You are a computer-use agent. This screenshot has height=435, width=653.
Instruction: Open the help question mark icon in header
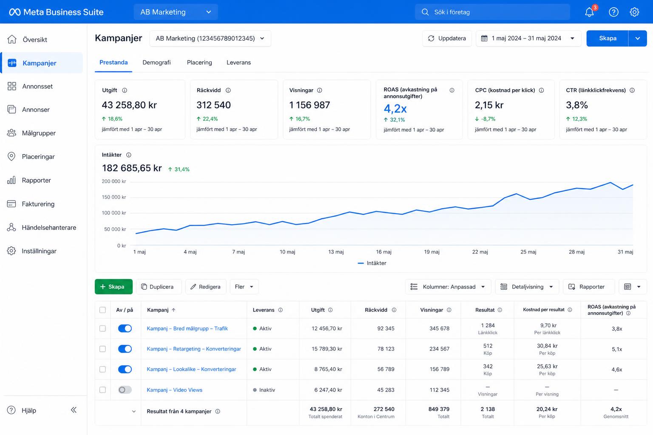click(613, 12)
